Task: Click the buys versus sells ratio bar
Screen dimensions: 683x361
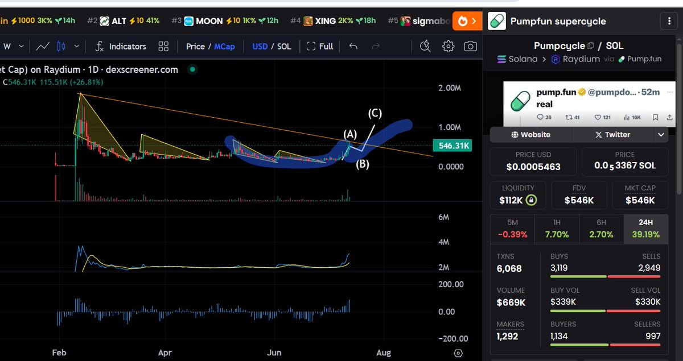Action: 606,277
